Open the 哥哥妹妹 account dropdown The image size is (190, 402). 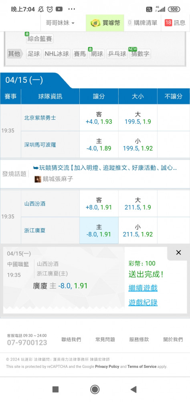click(x=61, y=23)
